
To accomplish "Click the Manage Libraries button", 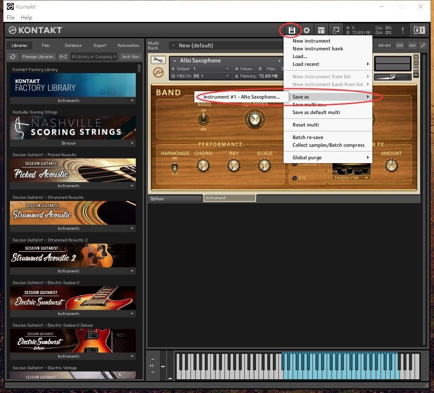I will 38,57.
